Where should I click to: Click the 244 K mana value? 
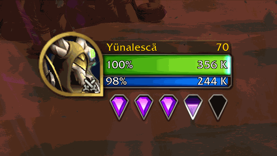(x=212, y=81)
